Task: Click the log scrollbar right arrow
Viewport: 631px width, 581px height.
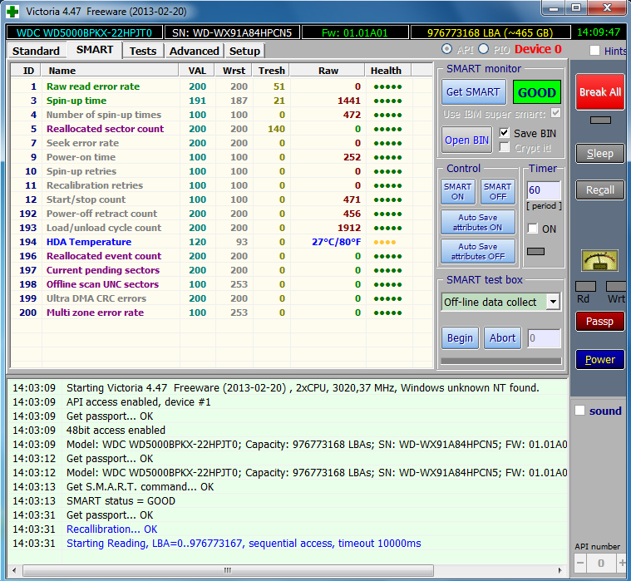Action: 560,570
